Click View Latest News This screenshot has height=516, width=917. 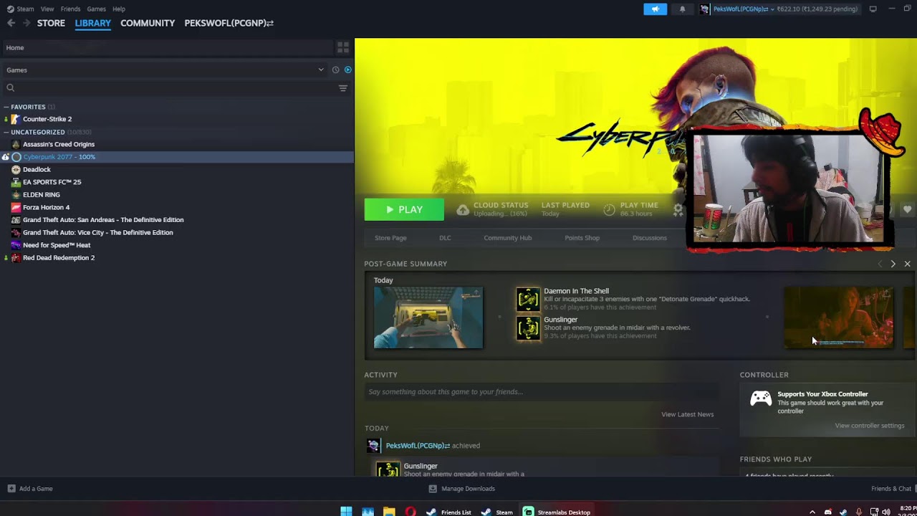687,414
